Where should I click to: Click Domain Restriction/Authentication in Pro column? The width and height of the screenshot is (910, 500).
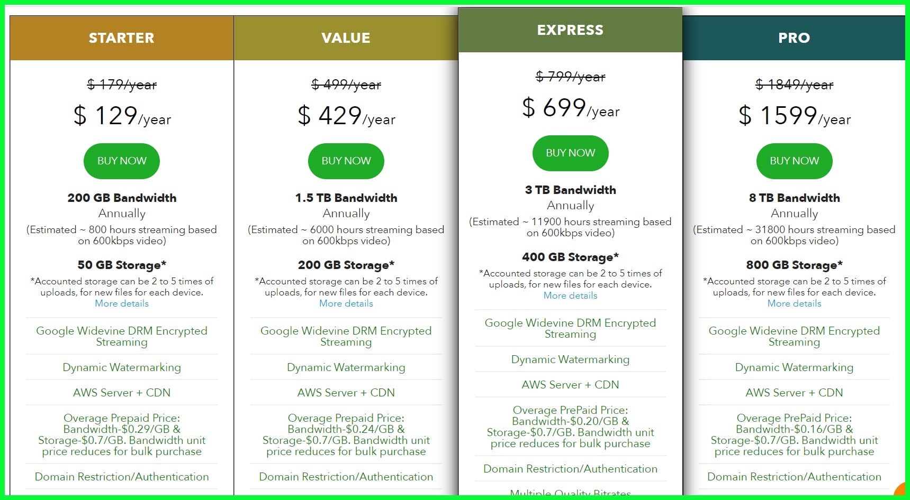794,476
